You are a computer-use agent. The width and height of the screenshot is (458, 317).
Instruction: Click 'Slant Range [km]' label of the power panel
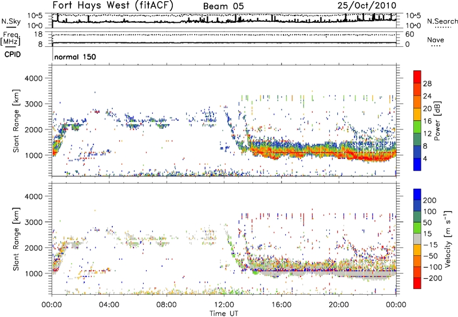click(x=17, y=121)
